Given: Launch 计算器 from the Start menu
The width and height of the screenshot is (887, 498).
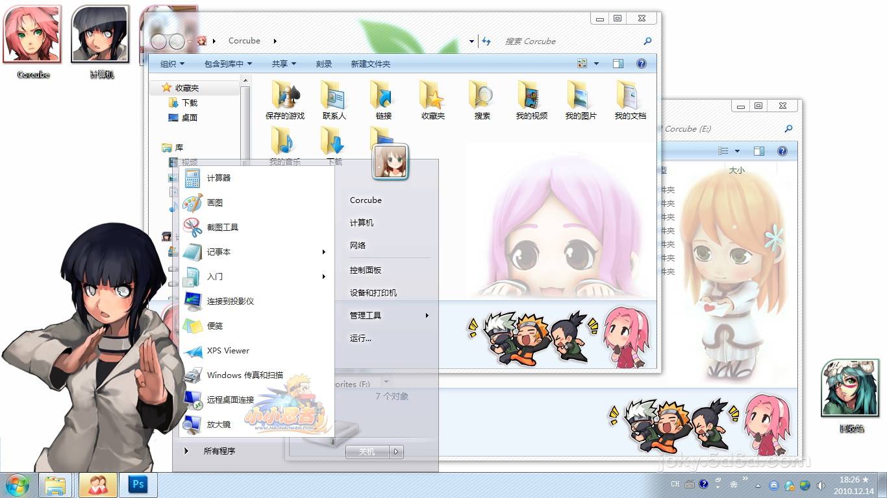Looking at the screenshot, I should 256,178.
